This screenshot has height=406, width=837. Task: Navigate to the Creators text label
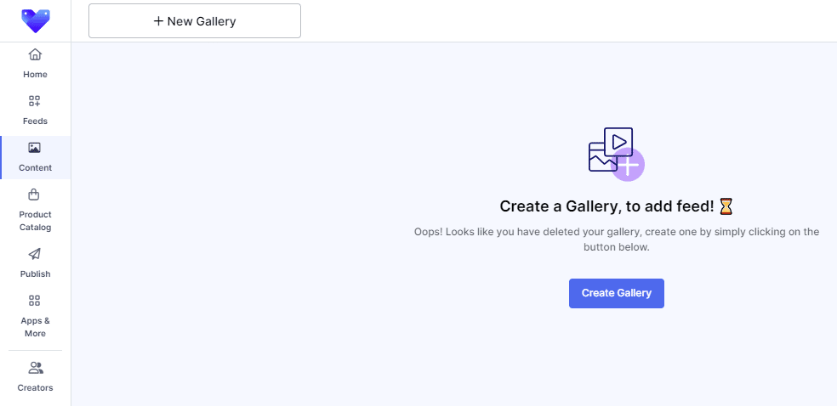(x=35, y=388)
